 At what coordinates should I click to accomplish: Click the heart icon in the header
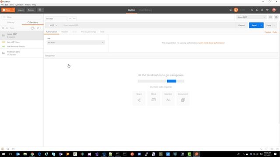(267, 10)
